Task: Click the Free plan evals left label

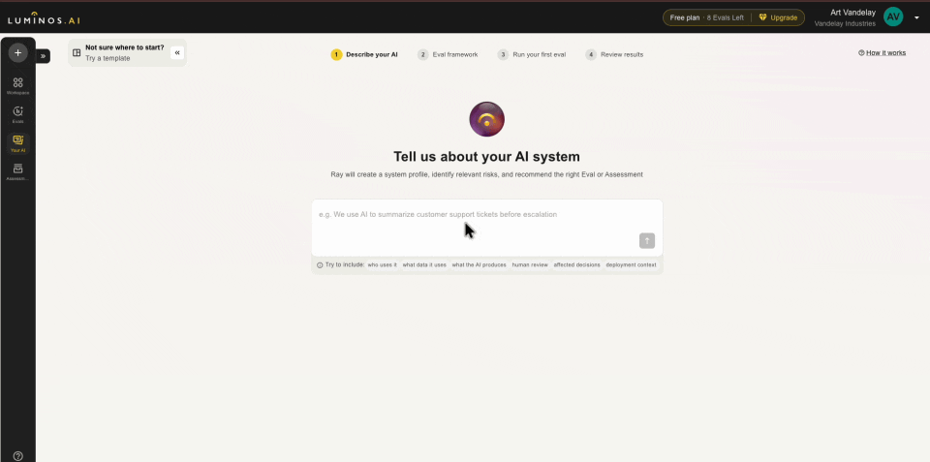Action: (x=706, y=17)
